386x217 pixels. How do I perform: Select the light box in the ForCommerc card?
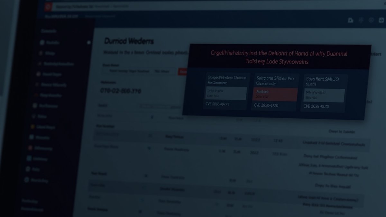point(226,94)
